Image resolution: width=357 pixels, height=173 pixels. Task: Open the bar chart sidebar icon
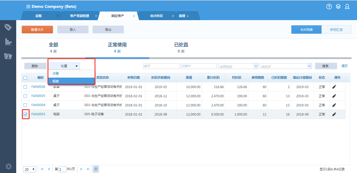coord(8,42)
